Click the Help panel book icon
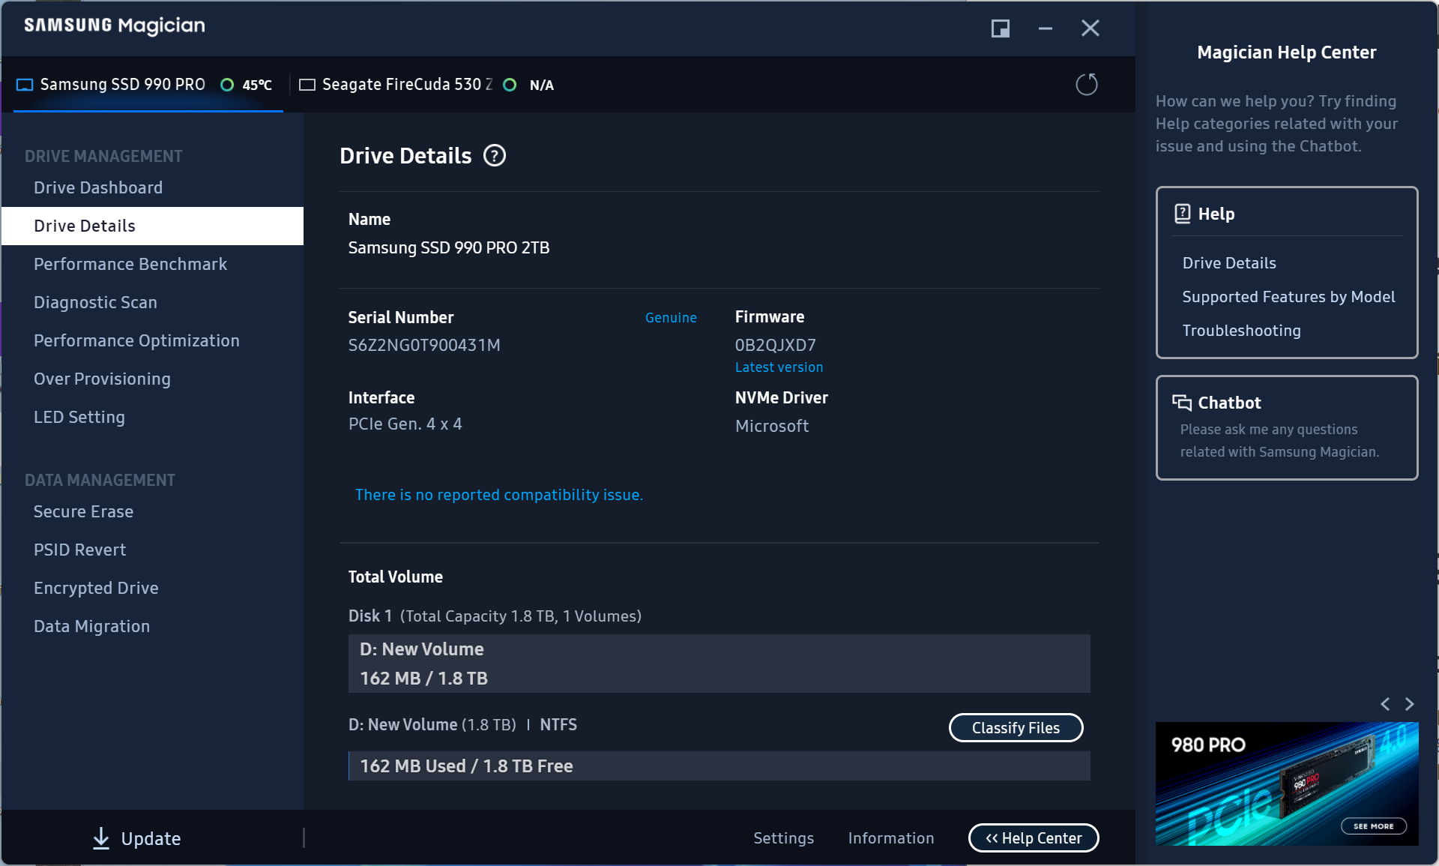This screenshot has width=1439, height=866. [1183, 214]
